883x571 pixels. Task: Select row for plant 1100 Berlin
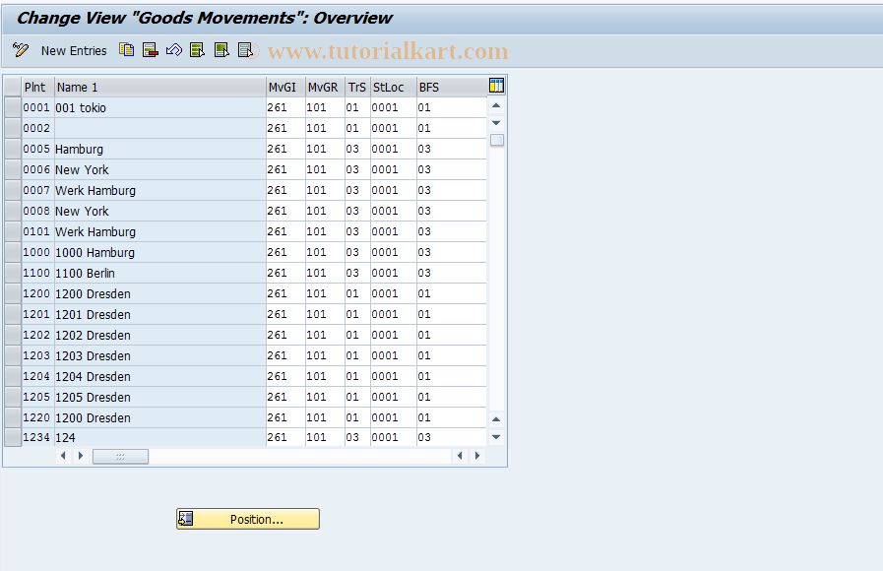click(x=13, y=273)
